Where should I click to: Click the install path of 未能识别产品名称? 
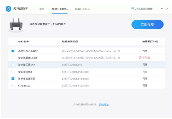(91, 51)
